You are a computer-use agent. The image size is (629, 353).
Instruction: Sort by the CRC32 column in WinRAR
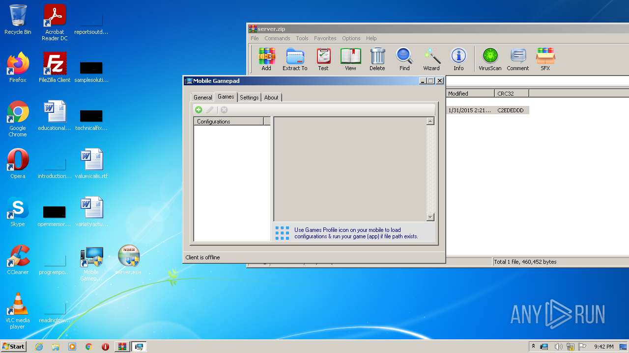pos(512,93)
